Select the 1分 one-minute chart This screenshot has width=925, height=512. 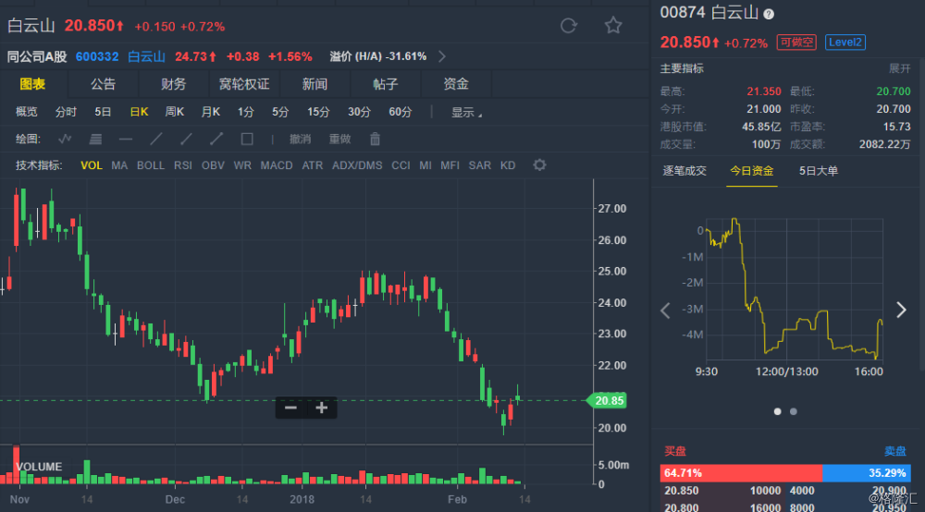(246, 112)
